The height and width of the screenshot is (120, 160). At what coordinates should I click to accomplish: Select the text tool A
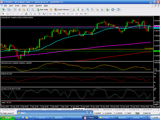pyautogui.click(x=35, y=14)
